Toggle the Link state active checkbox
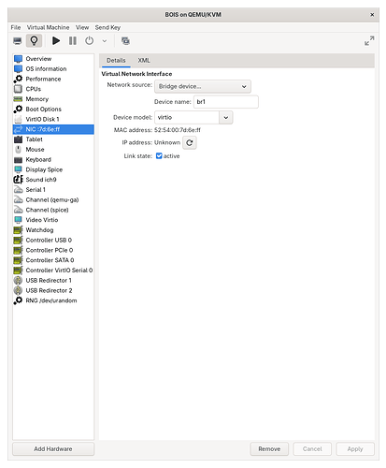 (159, 155)
